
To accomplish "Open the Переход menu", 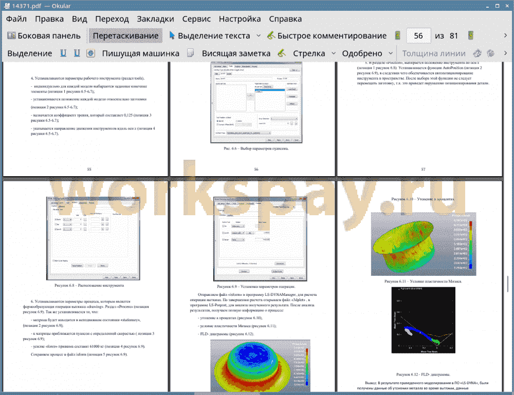I will point(112,19).
